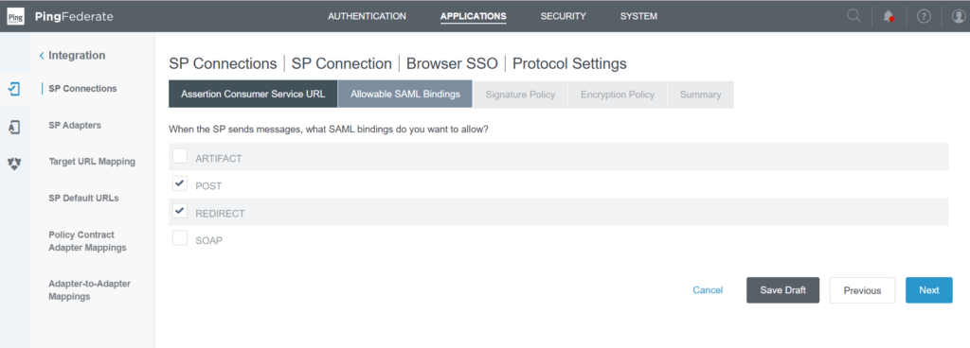
Task: Open the AUTHENTICATION top menu
Action: click(367, 17)
